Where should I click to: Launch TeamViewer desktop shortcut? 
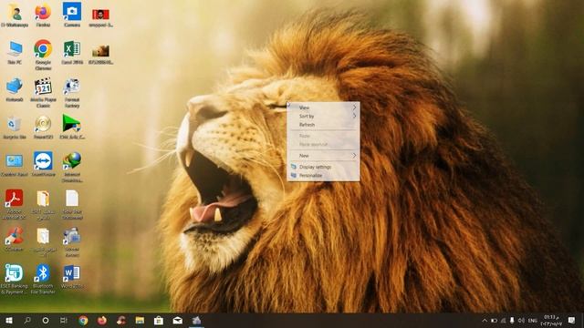click(x=43, y=164)
